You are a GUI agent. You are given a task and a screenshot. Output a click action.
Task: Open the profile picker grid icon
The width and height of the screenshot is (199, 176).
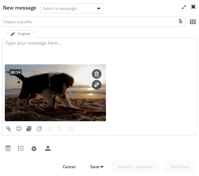point(193,22)
